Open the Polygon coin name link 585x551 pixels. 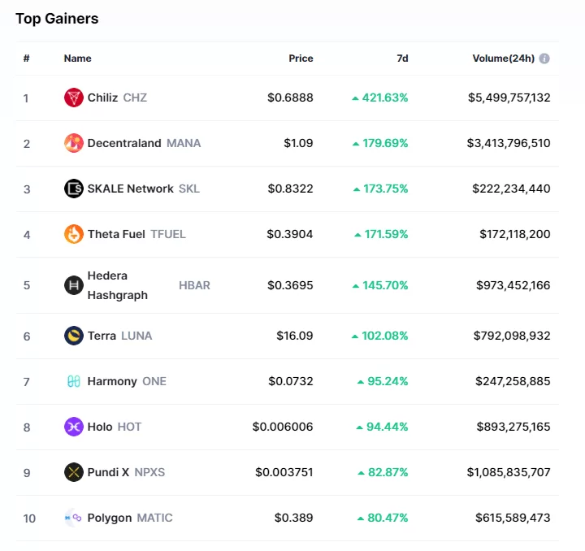(110, 518)
